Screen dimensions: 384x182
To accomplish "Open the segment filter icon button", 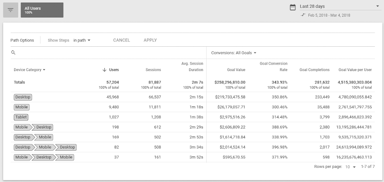I will (x=11, y=10).
